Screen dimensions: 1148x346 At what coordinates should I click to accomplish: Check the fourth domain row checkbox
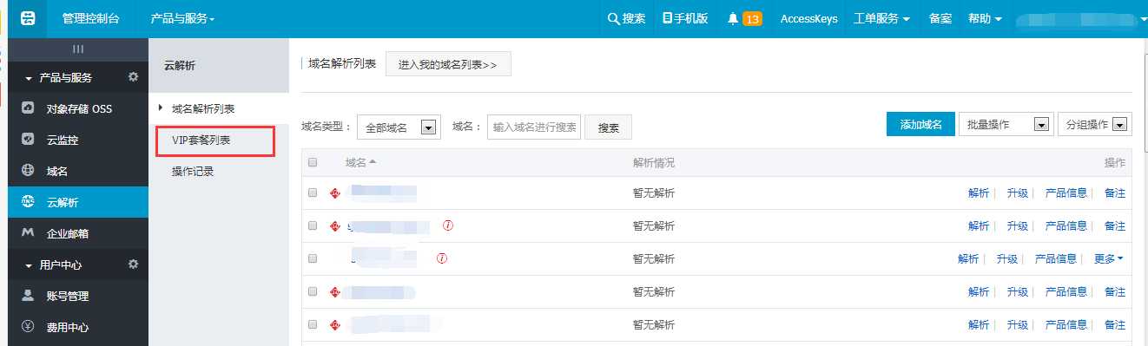coord(313,292)
